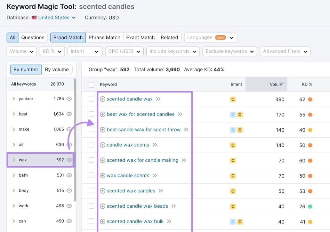330x232 pixels.
Task: Click the Volume column sort icon
Action: [x=282, y=85]
